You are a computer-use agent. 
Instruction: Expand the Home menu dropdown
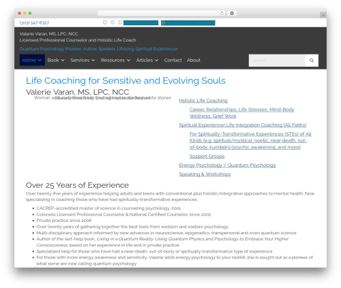pos(32,60)
